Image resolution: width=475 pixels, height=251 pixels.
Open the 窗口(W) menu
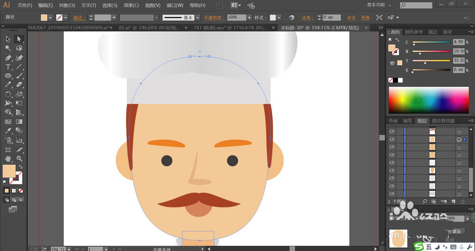pos(175,5)
